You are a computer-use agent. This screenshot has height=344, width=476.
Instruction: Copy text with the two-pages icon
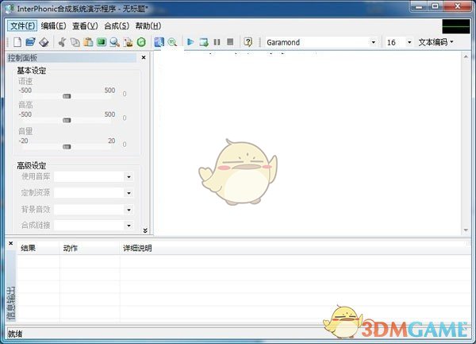click(x=75, y=42)
